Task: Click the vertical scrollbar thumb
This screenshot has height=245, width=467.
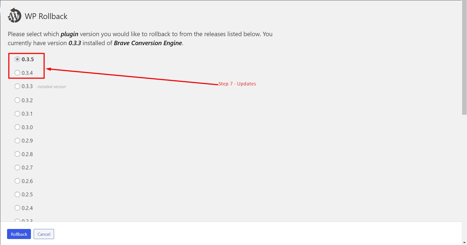Action: click(x=464, y=57)
